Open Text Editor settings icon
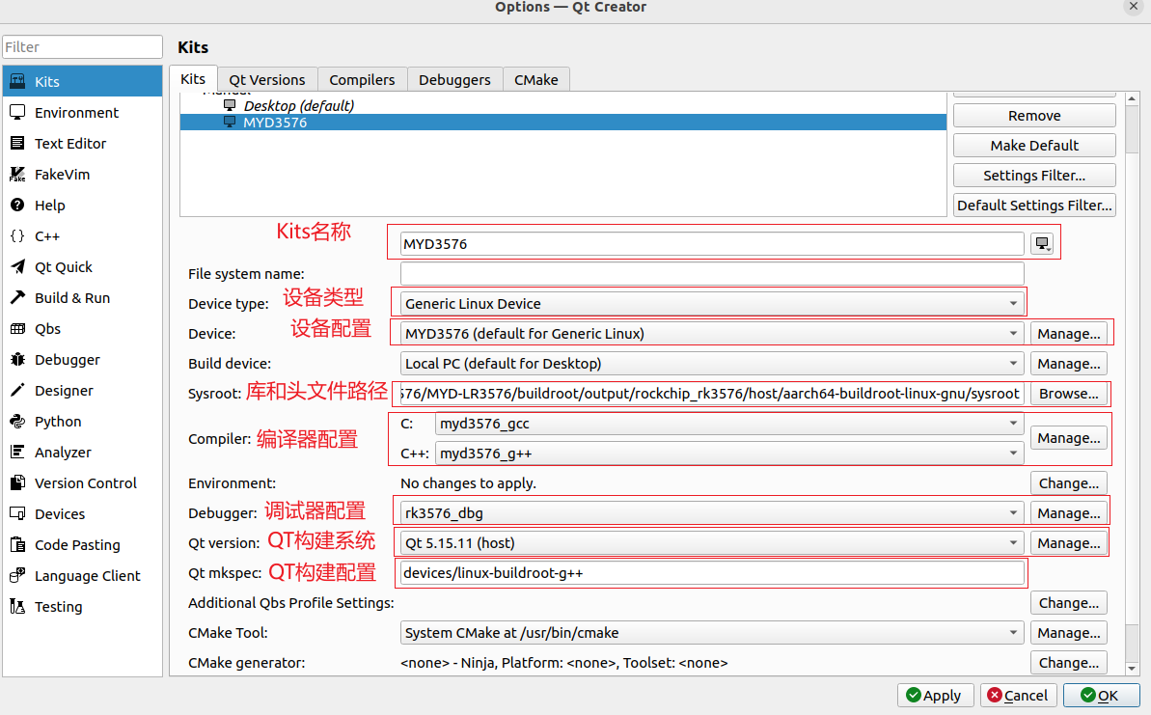 coord(17,143)
